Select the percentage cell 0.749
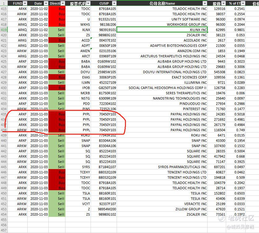This screenshot has height=233, width=259. (x=235, y=130)
